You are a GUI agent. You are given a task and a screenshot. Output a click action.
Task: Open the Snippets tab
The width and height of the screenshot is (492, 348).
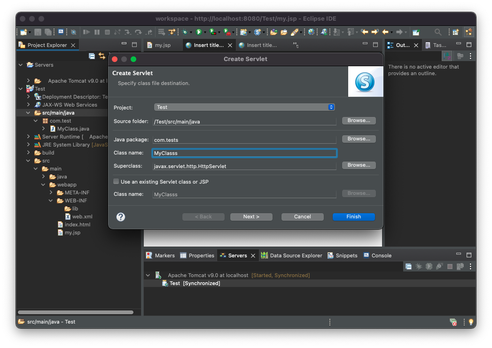[342, 255]
